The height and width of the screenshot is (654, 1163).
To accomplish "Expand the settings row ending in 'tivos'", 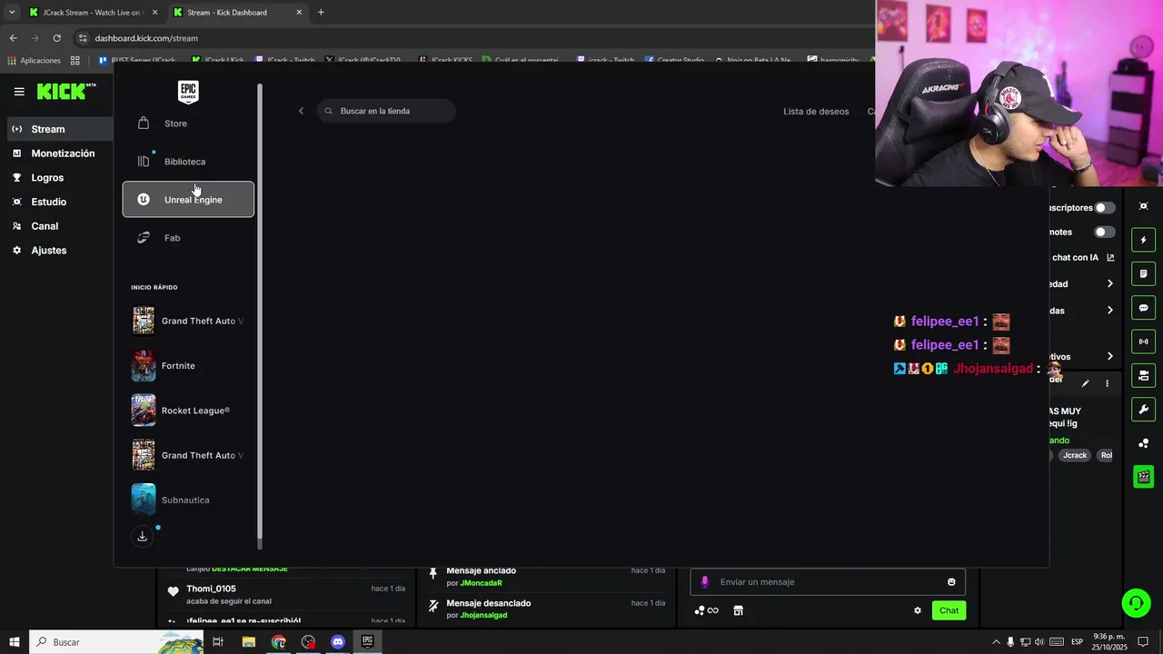I will 1109,357.
